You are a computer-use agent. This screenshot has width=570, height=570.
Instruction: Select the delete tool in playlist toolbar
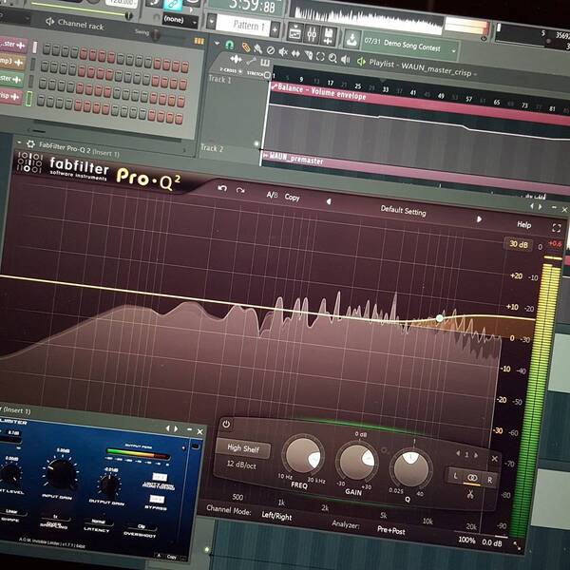pos(271,50)
